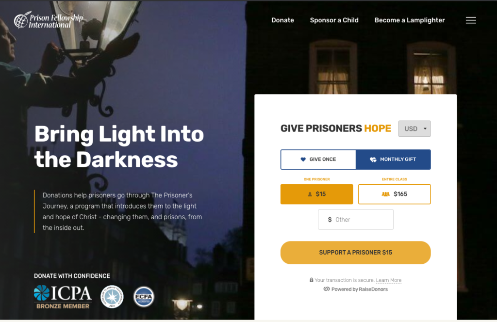The image size is (497, 322).
Task: Follow the Learn More link
Action: pos(389,280)
